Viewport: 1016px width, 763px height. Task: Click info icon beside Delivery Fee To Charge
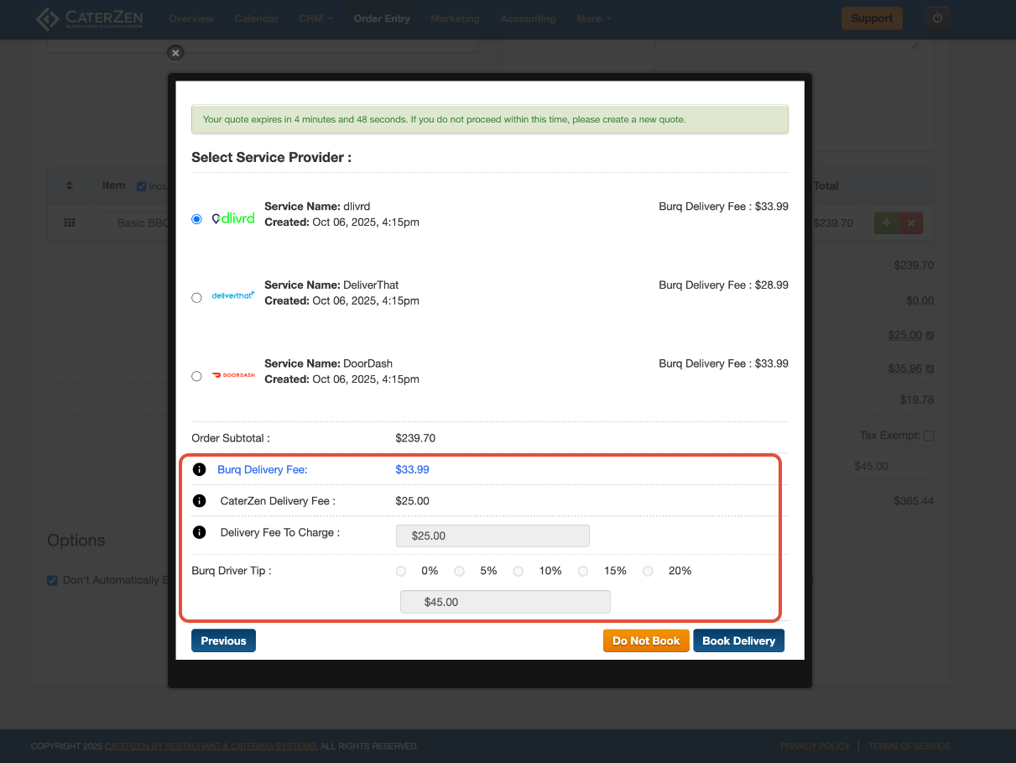(x=199, y=532)
